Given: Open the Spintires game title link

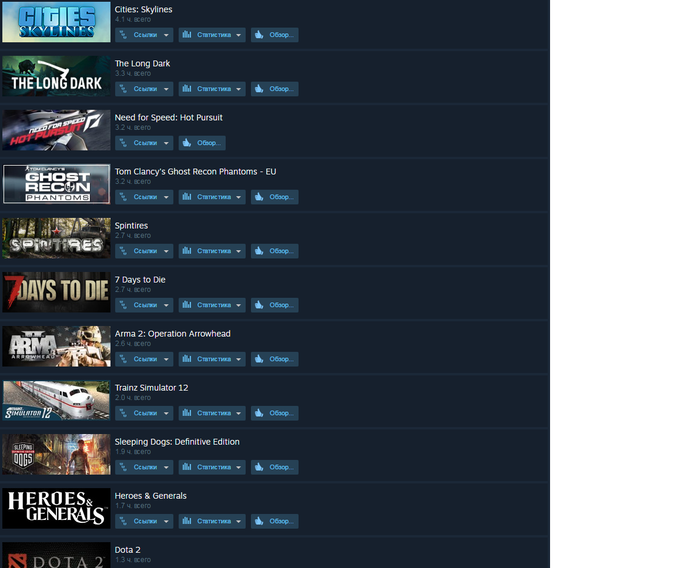Looking at the screenshot, I should coord(131,226).
